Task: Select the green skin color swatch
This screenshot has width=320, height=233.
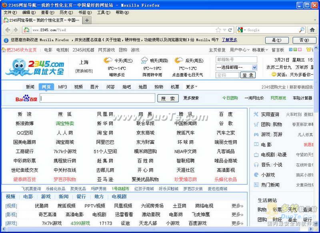Action: 295,50
